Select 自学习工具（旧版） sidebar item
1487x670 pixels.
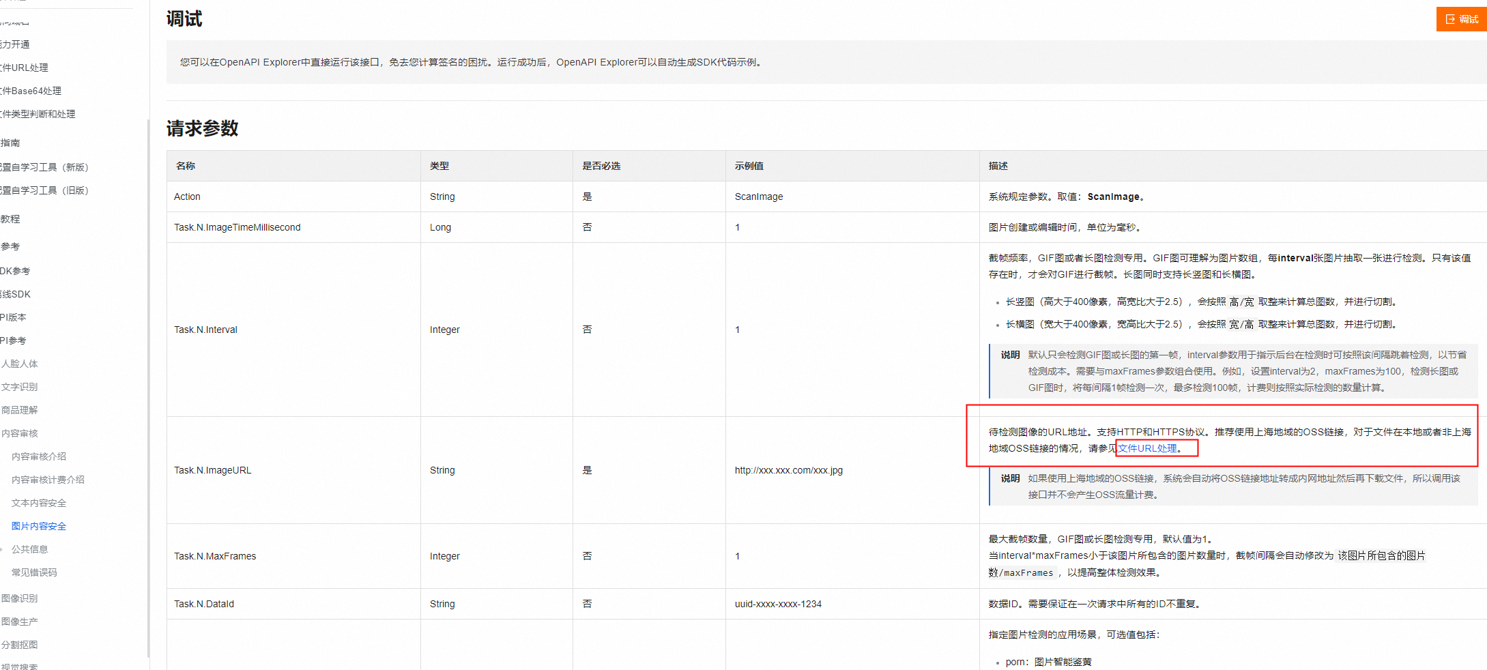pyautogui.click(x=44, y=190)
